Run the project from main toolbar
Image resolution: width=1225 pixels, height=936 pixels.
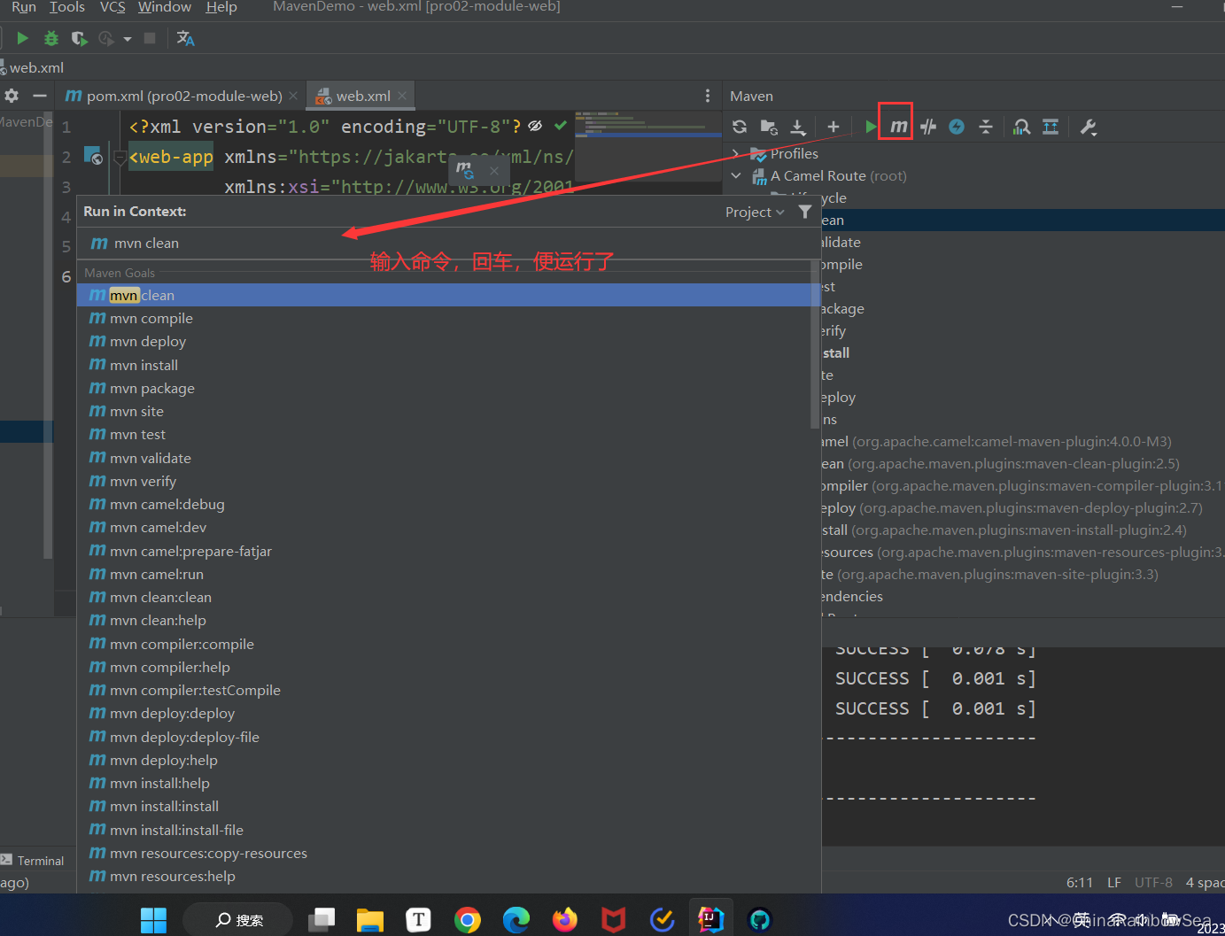point(23,38)
